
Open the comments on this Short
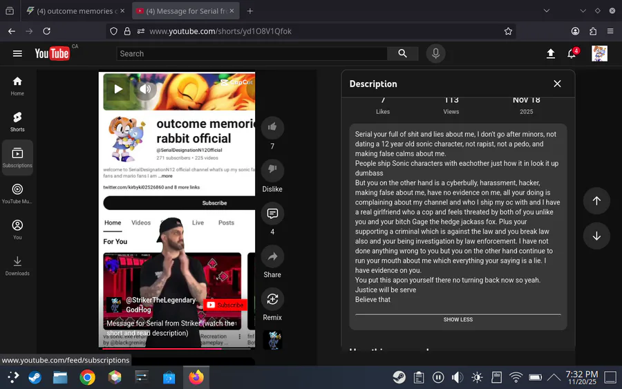pos(272,214)
